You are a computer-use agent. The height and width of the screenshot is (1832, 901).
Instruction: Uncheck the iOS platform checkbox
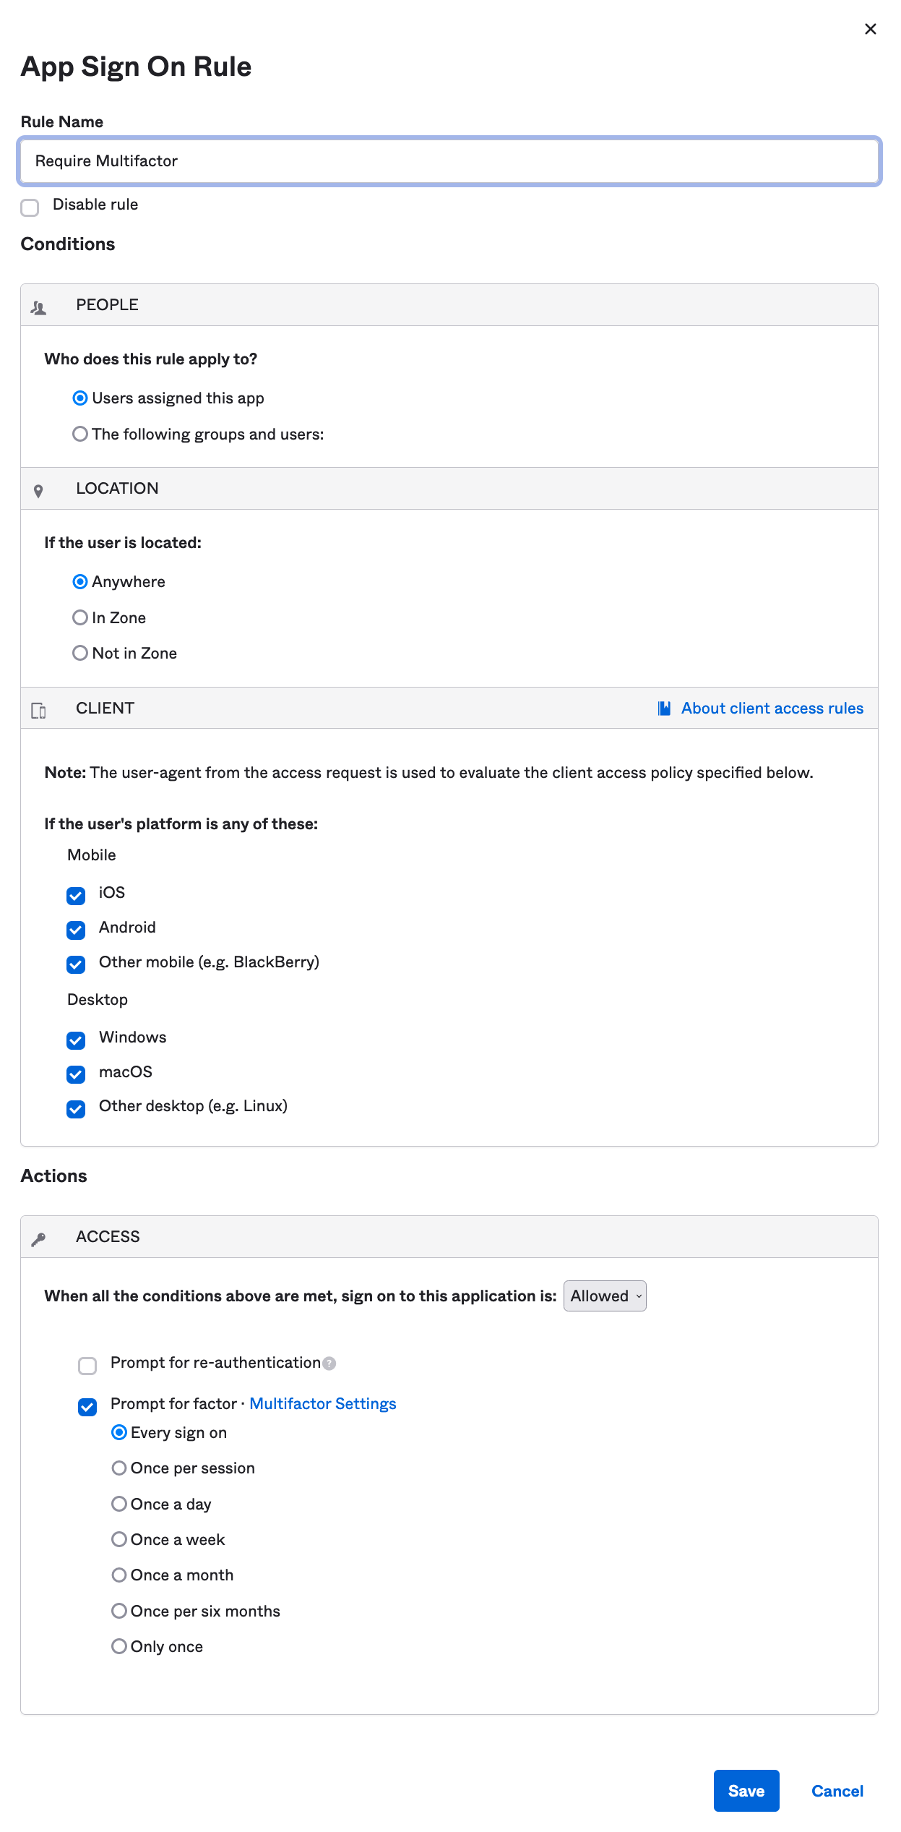point(76,896)
